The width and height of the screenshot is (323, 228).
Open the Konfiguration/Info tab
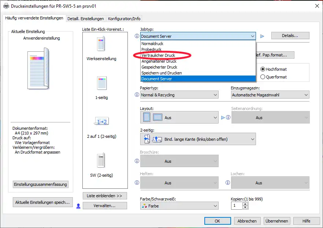click(124, 19)
